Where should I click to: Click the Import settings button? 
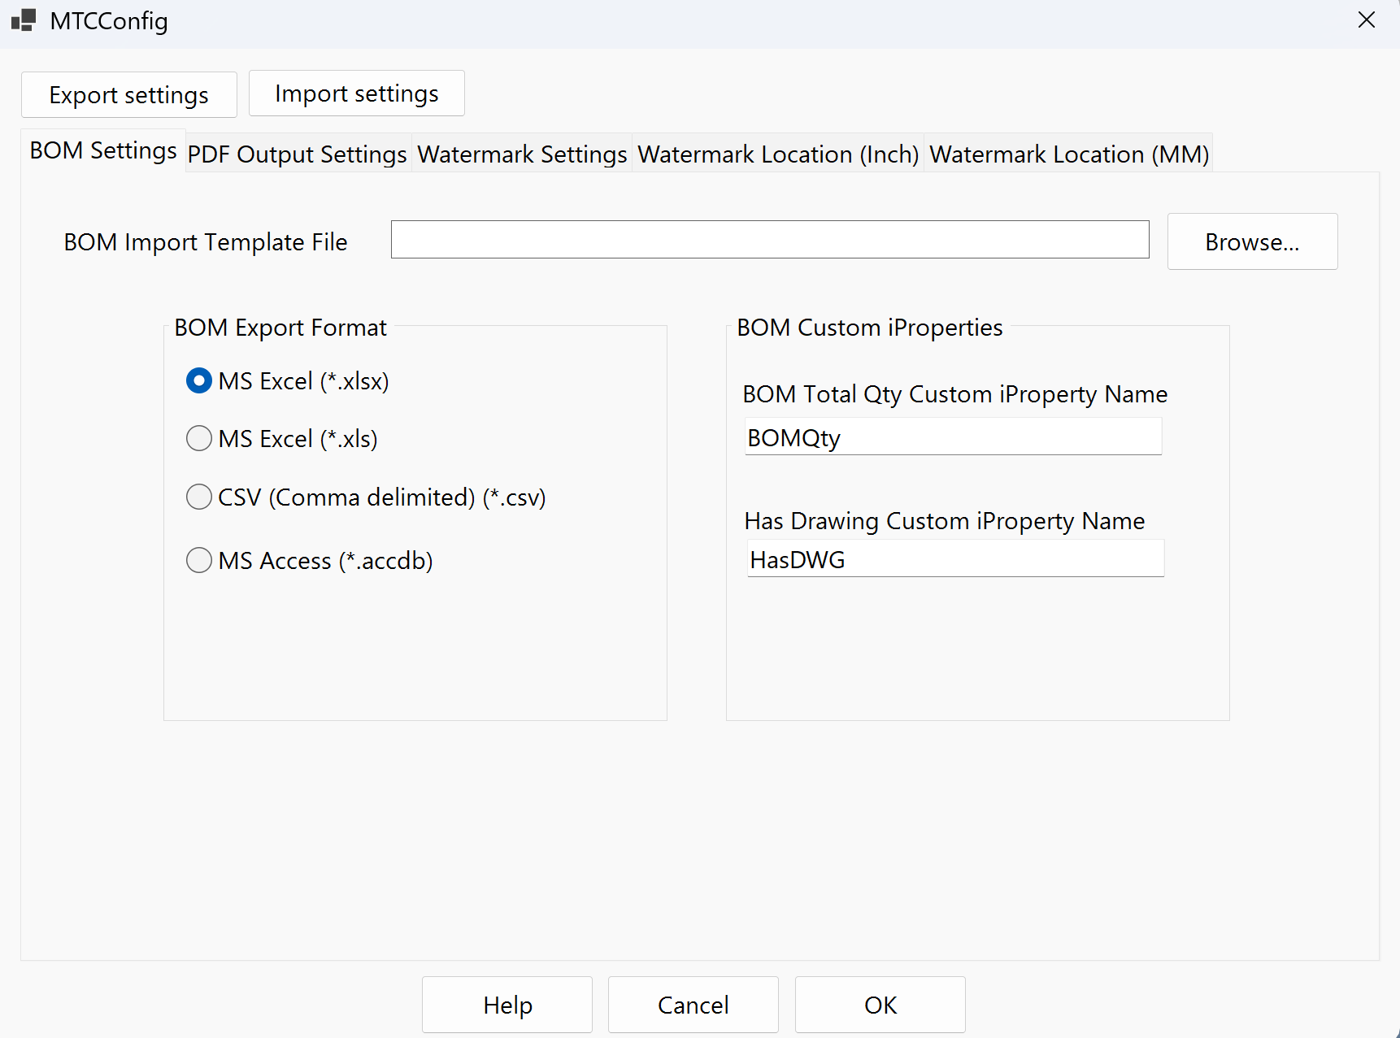click(357, 93)
